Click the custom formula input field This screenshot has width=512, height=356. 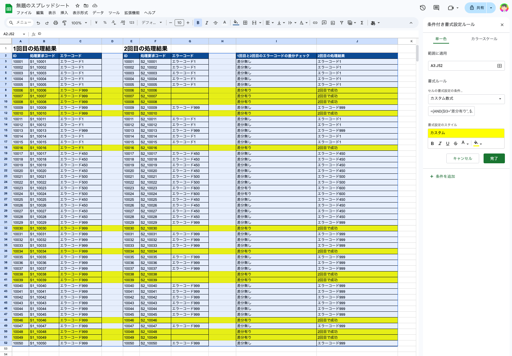click(451, 111)
